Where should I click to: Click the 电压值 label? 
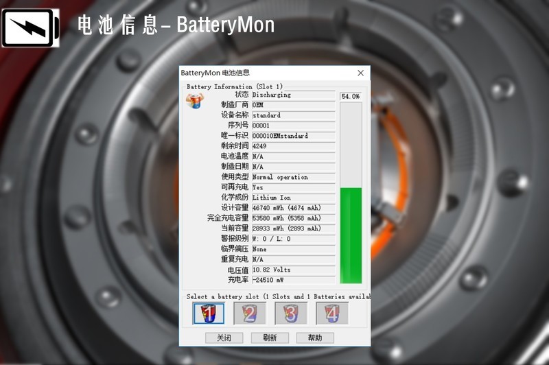pos(238,270)
